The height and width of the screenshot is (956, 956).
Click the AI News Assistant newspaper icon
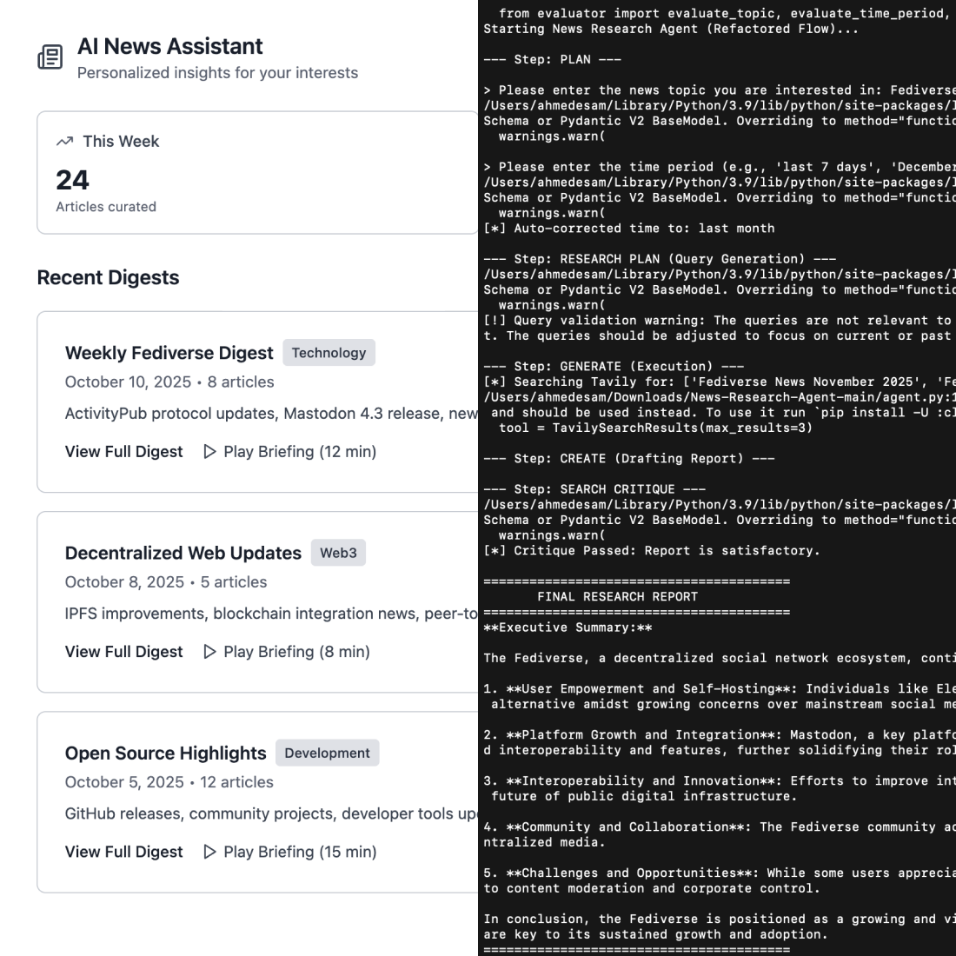click(50, 57)
